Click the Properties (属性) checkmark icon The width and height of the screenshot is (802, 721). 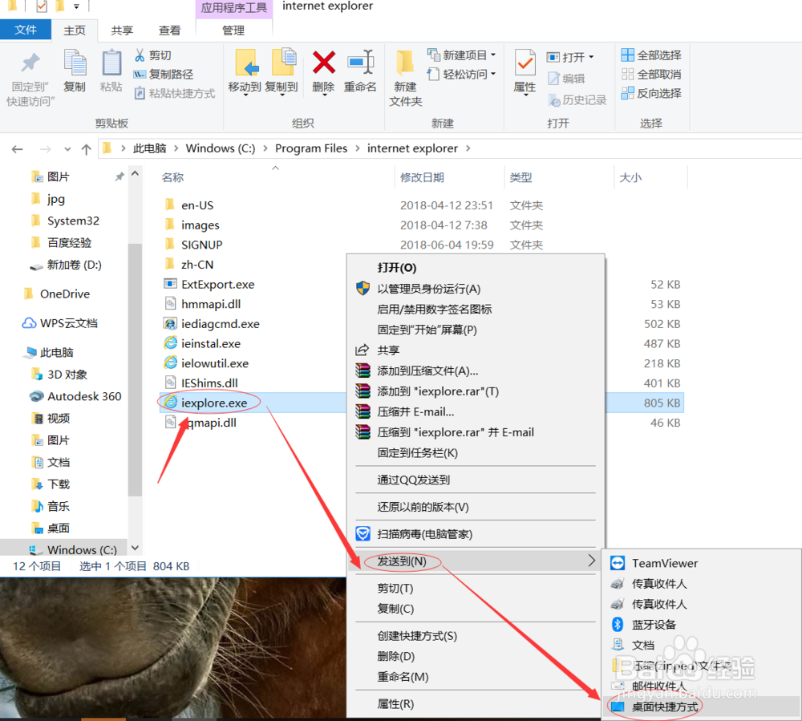(525, 63)
